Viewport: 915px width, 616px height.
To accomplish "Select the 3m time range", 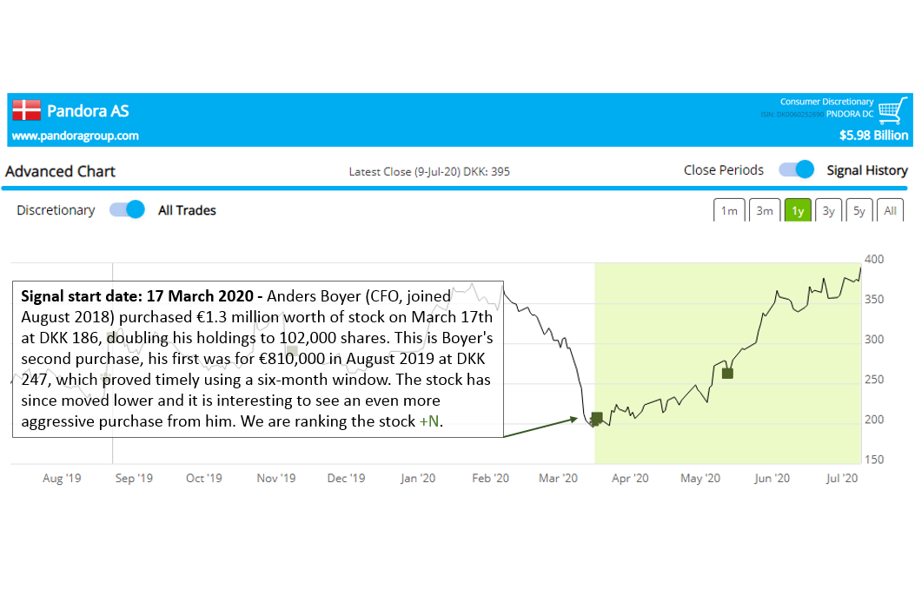I will click(764, 211).
